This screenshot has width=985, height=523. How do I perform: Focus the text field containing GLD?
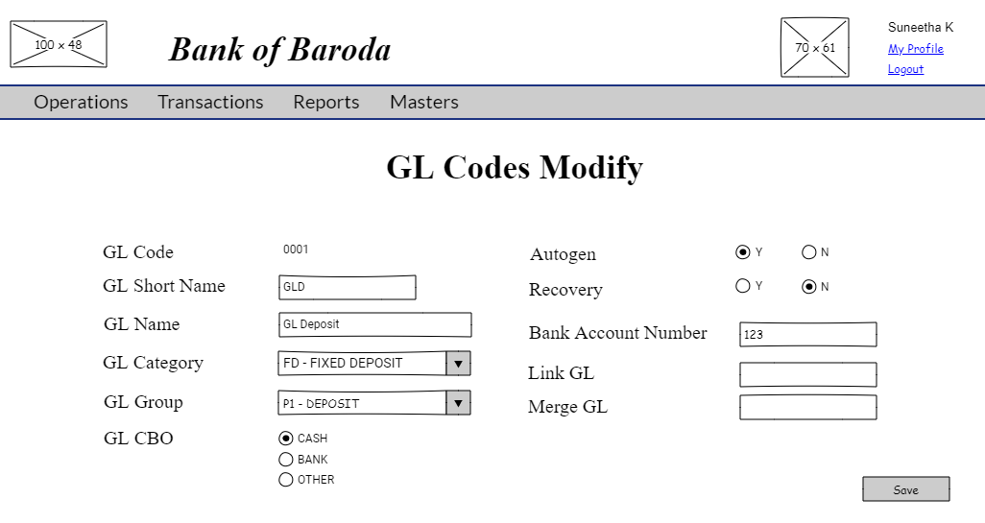[x=347, y=287]
